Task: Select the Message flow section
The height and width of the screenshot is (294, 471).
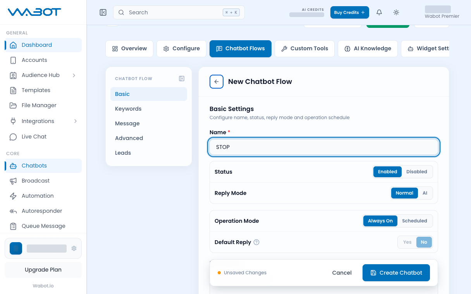Action: [149, 123]
